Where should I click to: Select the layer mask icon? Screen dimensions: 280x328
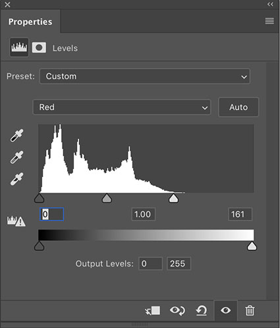tap(39, 48)
